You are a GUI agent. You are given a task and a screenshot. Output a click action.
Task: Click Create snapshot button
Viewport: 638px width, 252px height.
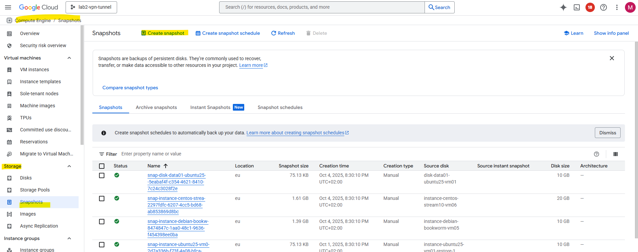pyautogui.click(x=163, y=33)
